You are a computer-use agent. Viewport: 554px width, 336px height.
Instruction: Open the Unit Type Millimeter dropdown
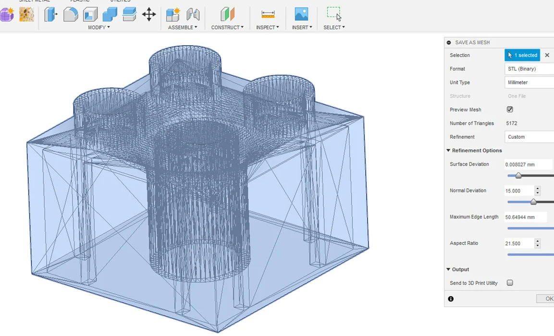point(529,83)
